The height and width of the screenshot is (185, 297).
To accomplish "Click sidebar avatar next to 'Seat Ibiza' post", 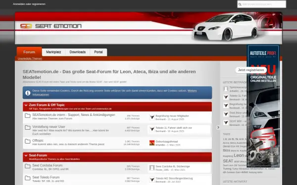I will tap(226, 114).
